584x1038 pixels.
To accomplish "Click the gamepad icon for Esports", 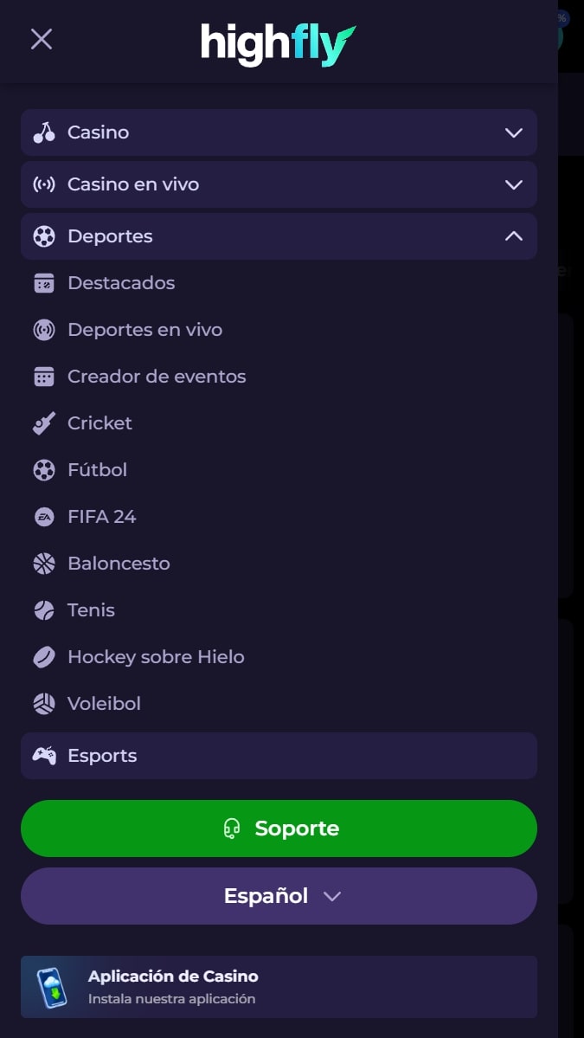I will pyautogui.click(x=44, y=755).
